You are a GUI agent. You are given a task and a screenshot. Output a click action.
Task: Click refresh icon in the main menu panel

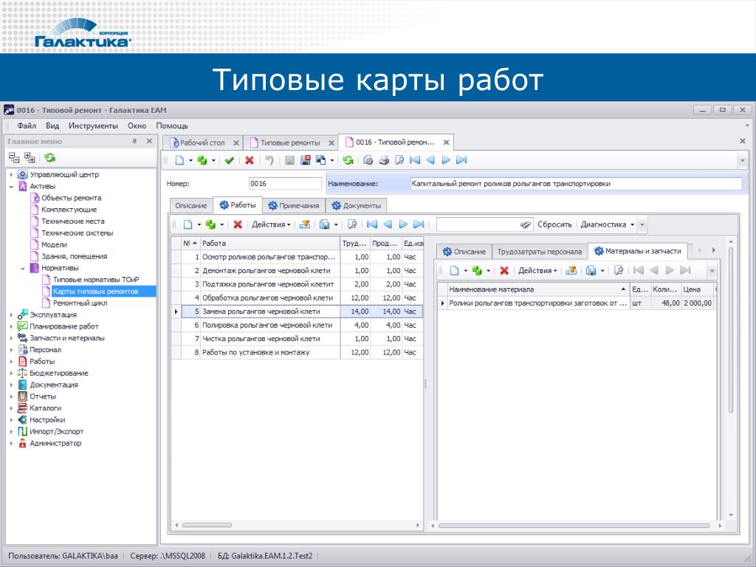tap(49, 158)
